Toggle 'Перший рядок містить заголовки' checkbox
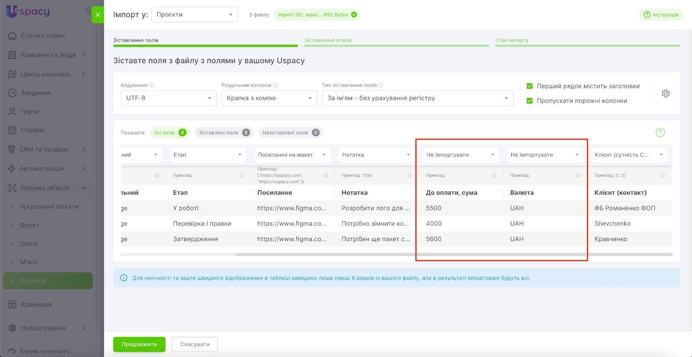Viewport: 692px width, 357px height. click(529, 86)
